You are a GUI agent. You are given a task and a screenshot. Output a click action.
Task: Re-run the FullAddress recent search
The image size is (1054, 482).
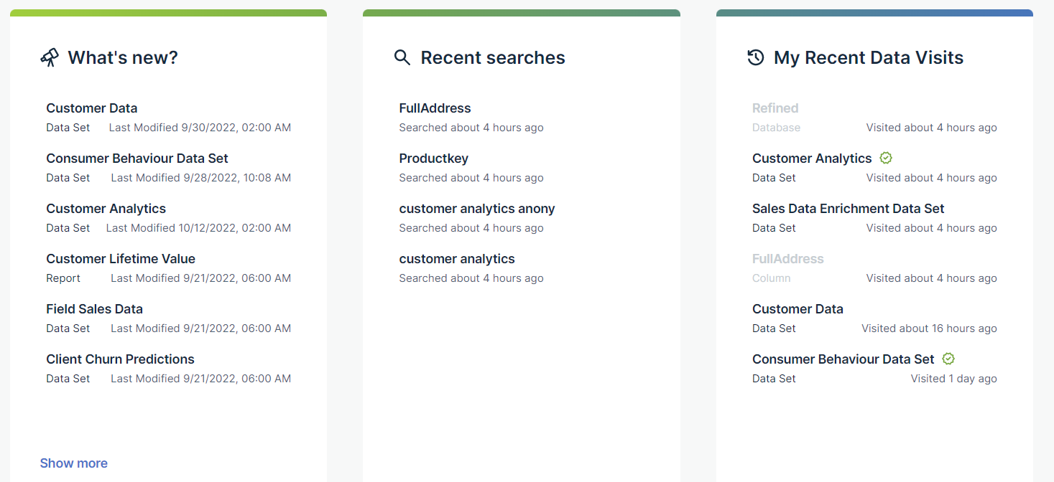[435, 108]
